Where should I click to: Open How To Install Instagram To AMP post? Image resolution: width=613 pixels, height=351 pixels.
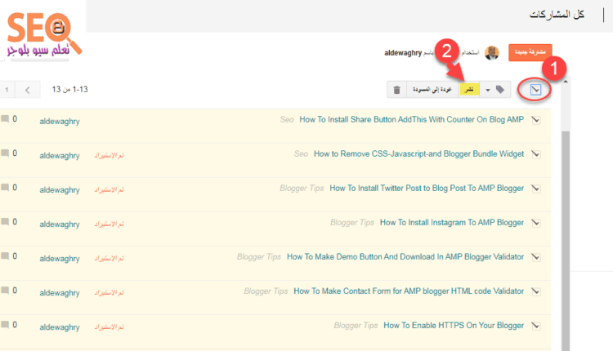tap(451, 223)
